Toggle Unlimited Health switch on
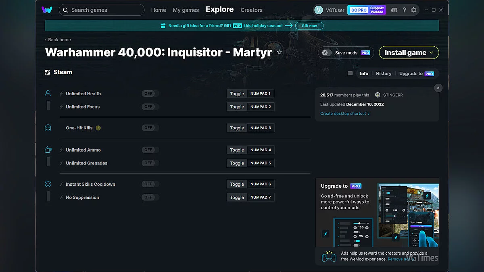The image size is (484, 272). pyautogui.click(x=150, y=93)
